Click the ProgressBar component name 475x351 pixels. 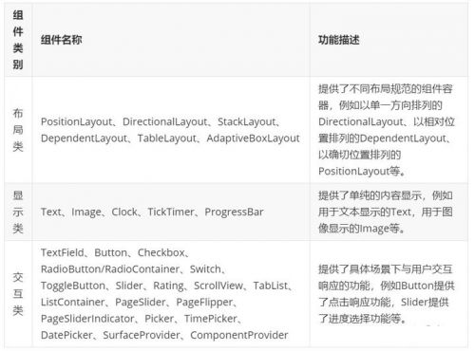pos(234,212)
